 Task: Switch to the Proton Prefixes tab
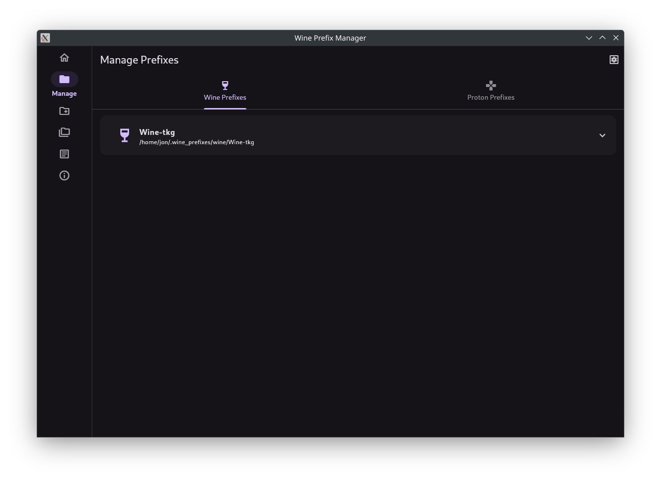[x=491, y=91]
